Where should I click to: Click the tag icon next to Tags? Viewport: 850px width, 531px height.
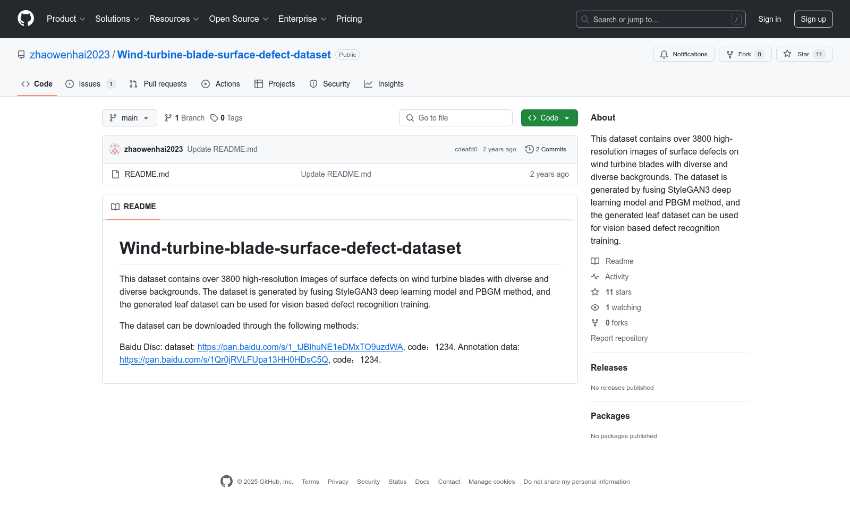pos(214,118)
